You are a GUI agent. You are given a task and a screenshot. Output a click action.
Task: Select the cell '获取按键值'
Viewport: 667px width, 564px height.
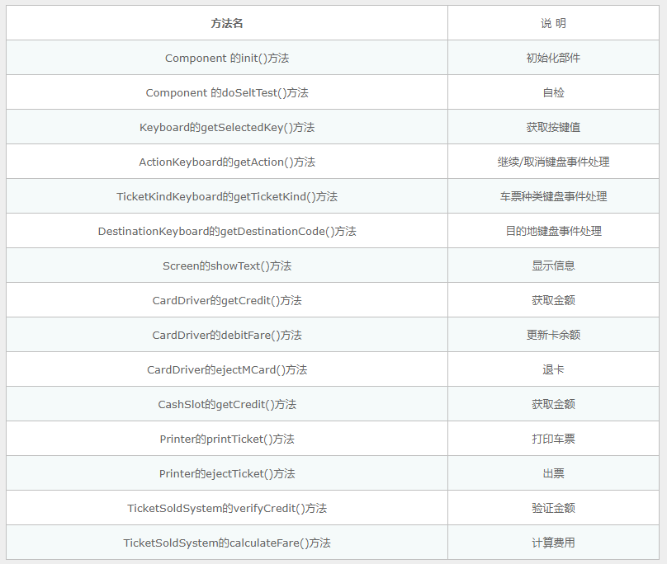point(553,127)
